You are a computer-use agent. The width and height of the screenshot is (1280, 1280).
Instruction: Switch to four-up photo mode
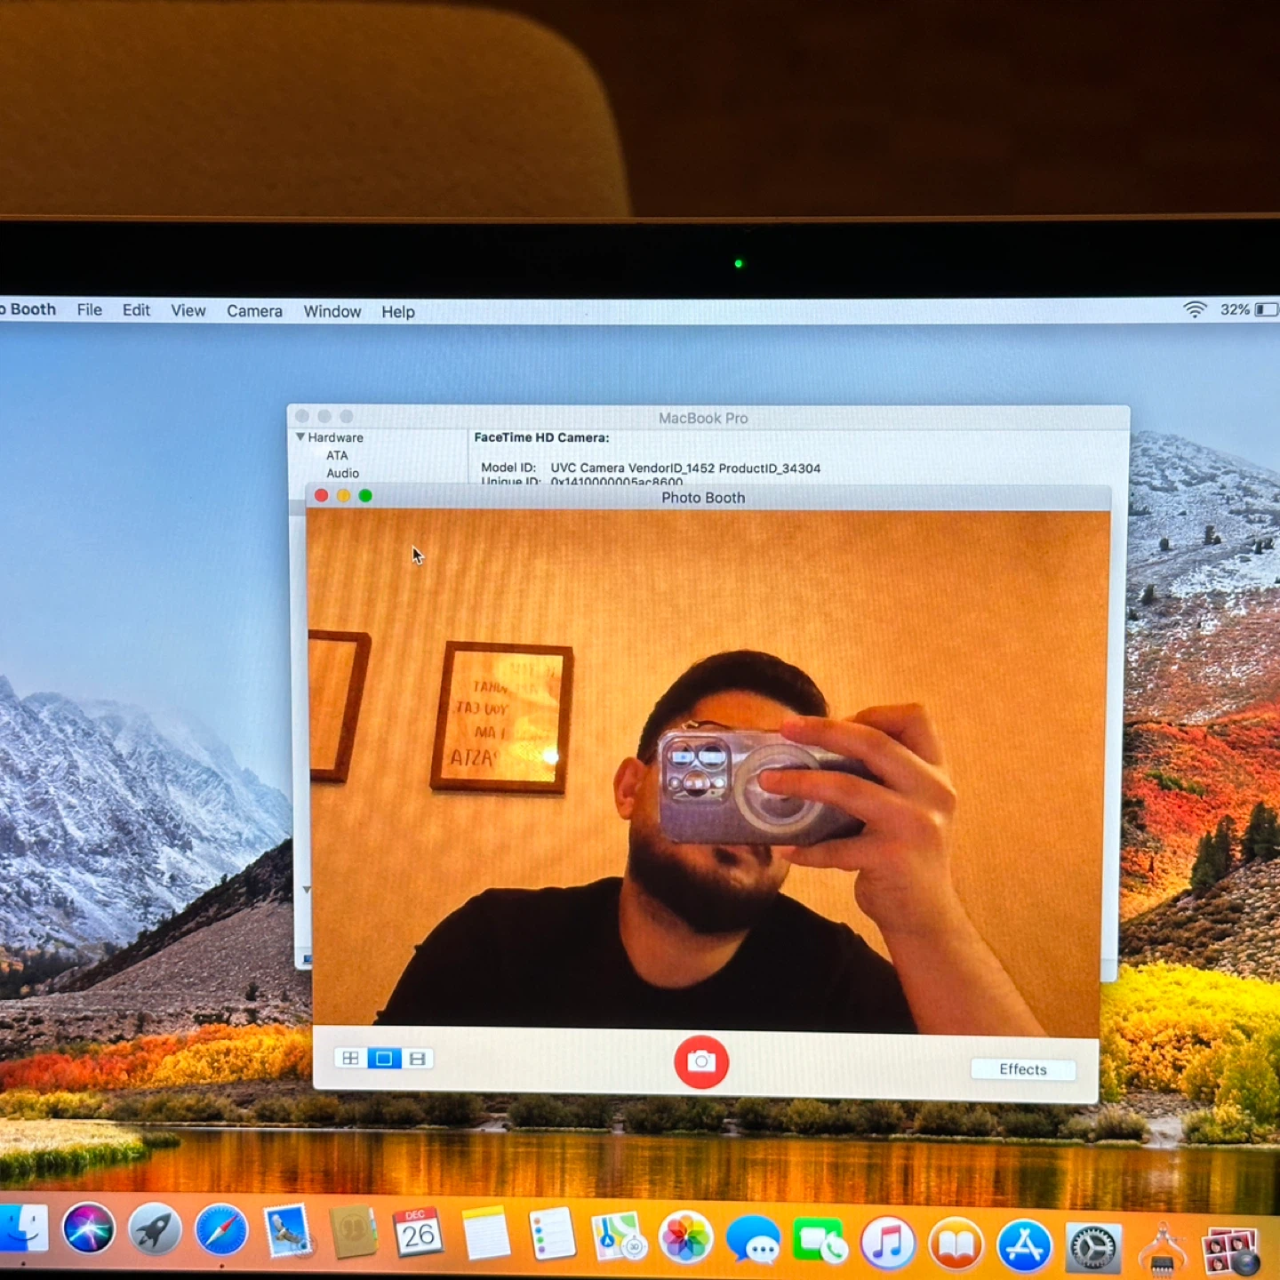(x=350, y=1058)
